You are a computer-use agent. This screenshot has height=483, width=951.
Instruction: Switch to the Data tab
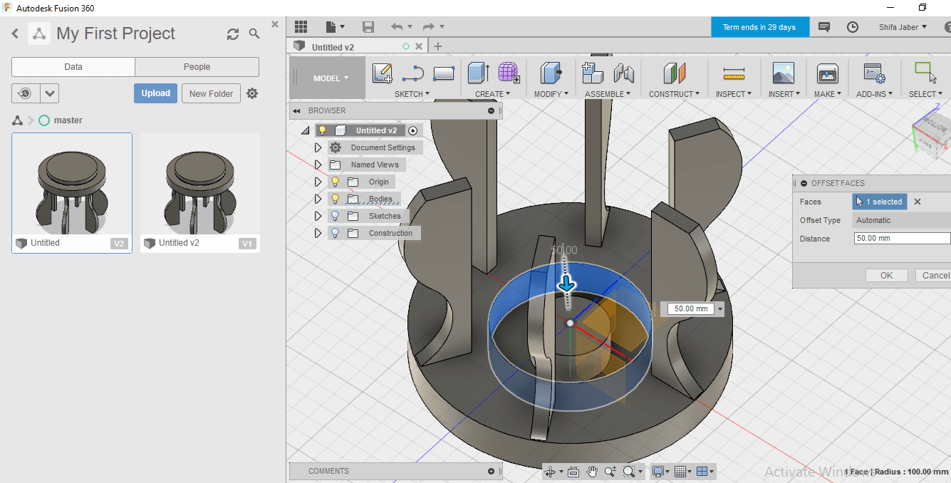pos(73,67)
